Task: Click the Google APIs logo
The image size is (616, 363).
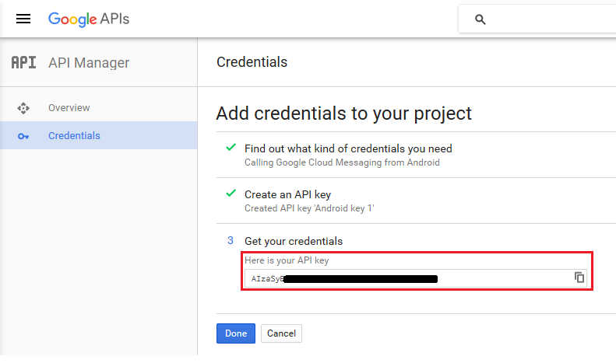Action: (x=89, y=19)
